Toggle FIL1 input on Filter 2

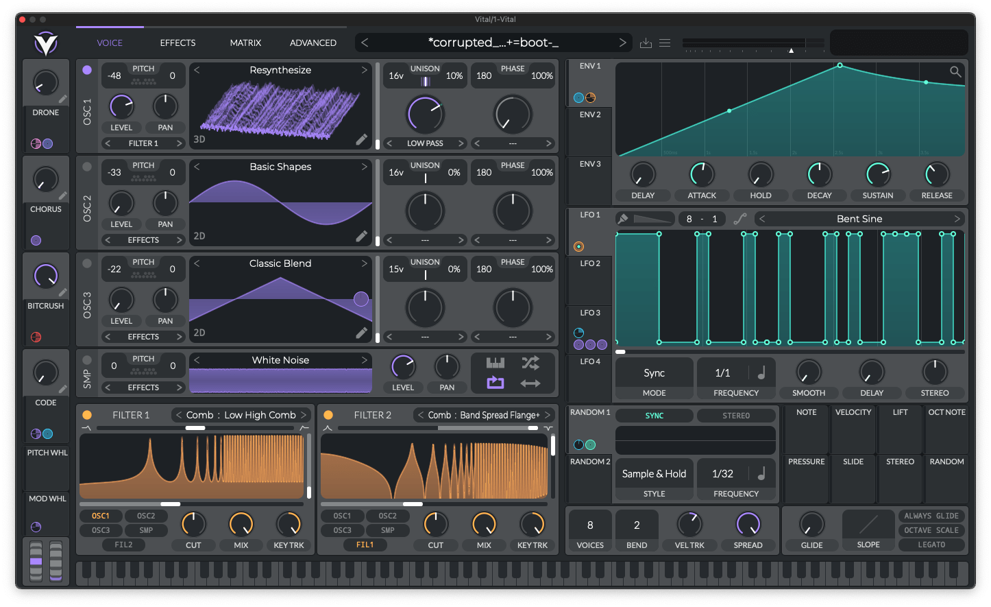tap(365, 545)
